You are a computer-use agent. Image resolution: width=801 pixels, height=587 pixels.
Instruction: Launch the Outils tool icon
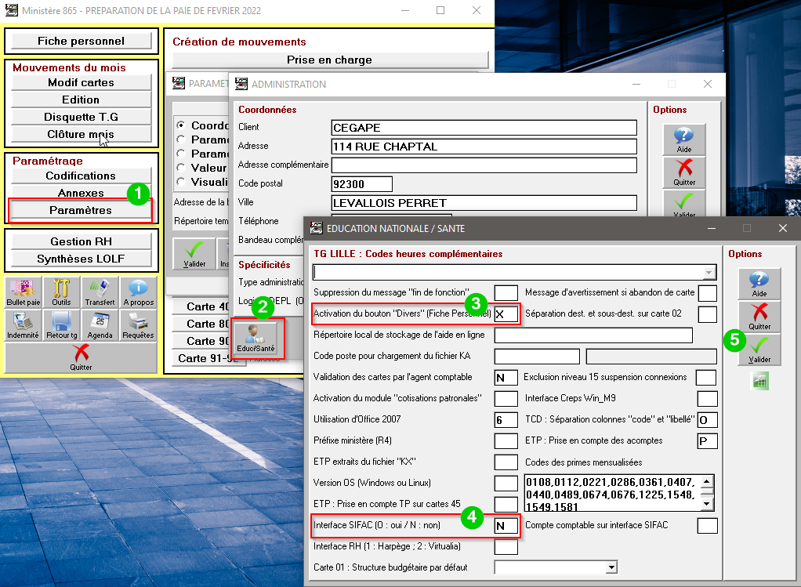click(x=61, y=292)
